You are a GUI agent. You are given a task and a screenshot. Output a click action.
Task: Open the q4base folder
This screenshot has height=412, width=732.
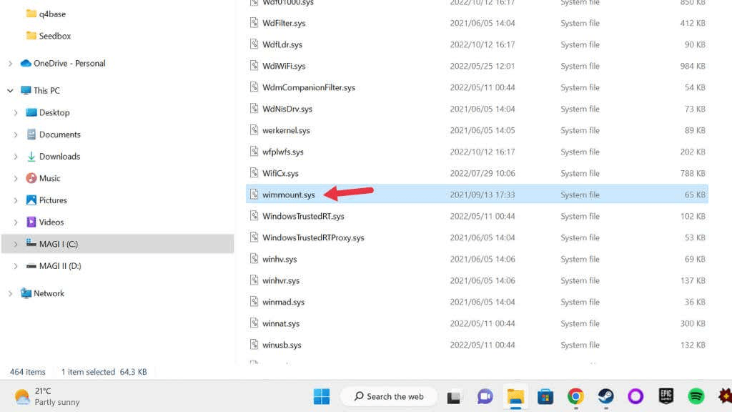(46, 14)
